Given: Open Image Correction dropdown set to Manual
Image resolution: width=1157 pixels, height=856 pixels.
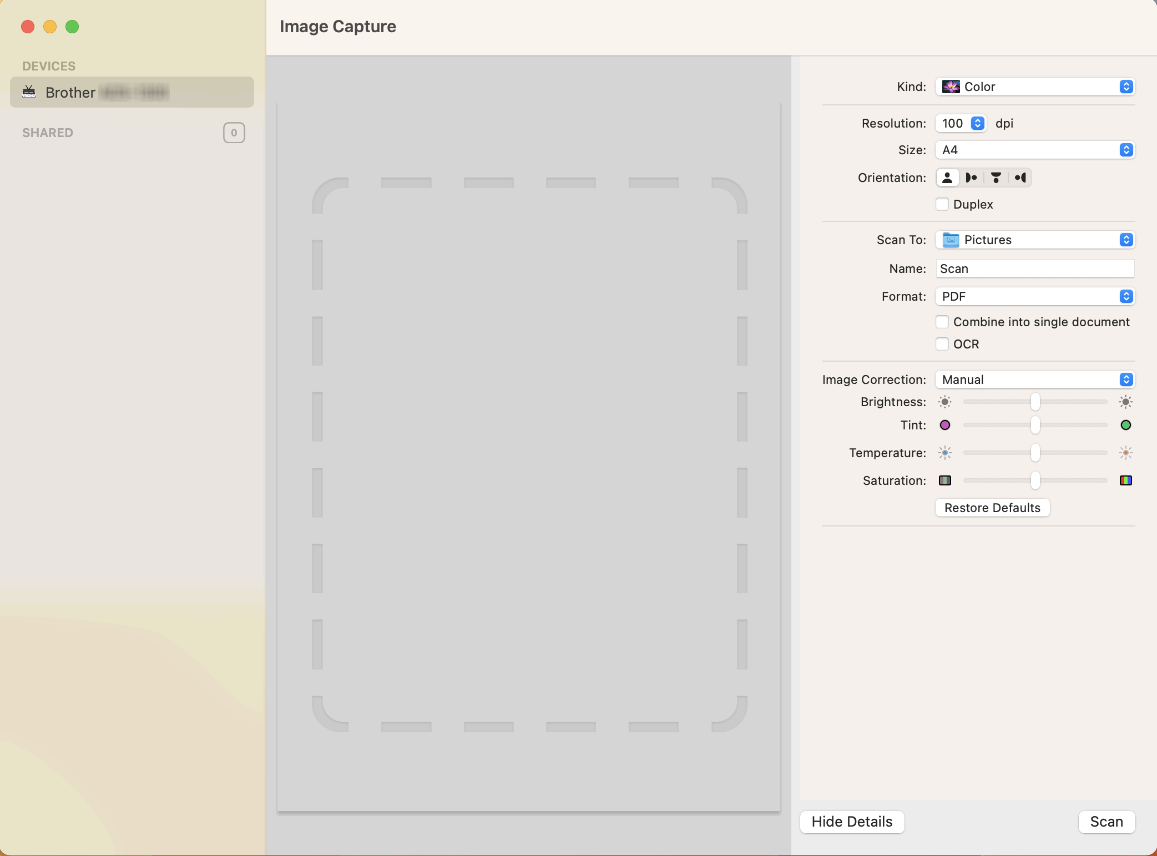Looking at the screenshot, I should click(x=1035, y=379).
